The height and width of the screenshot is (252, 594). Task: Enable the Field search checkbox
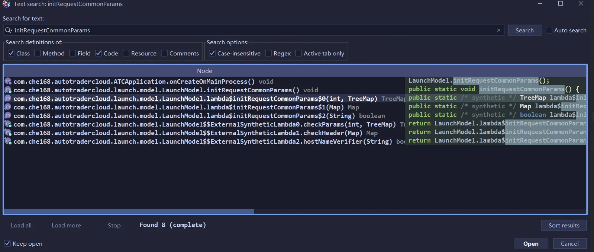(x=72, y=53)
